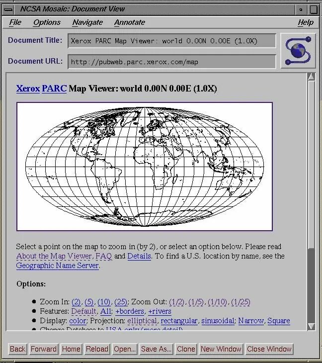Click the Close Window button
This screenshot has height=363, width=322.
tap(269, 349)
